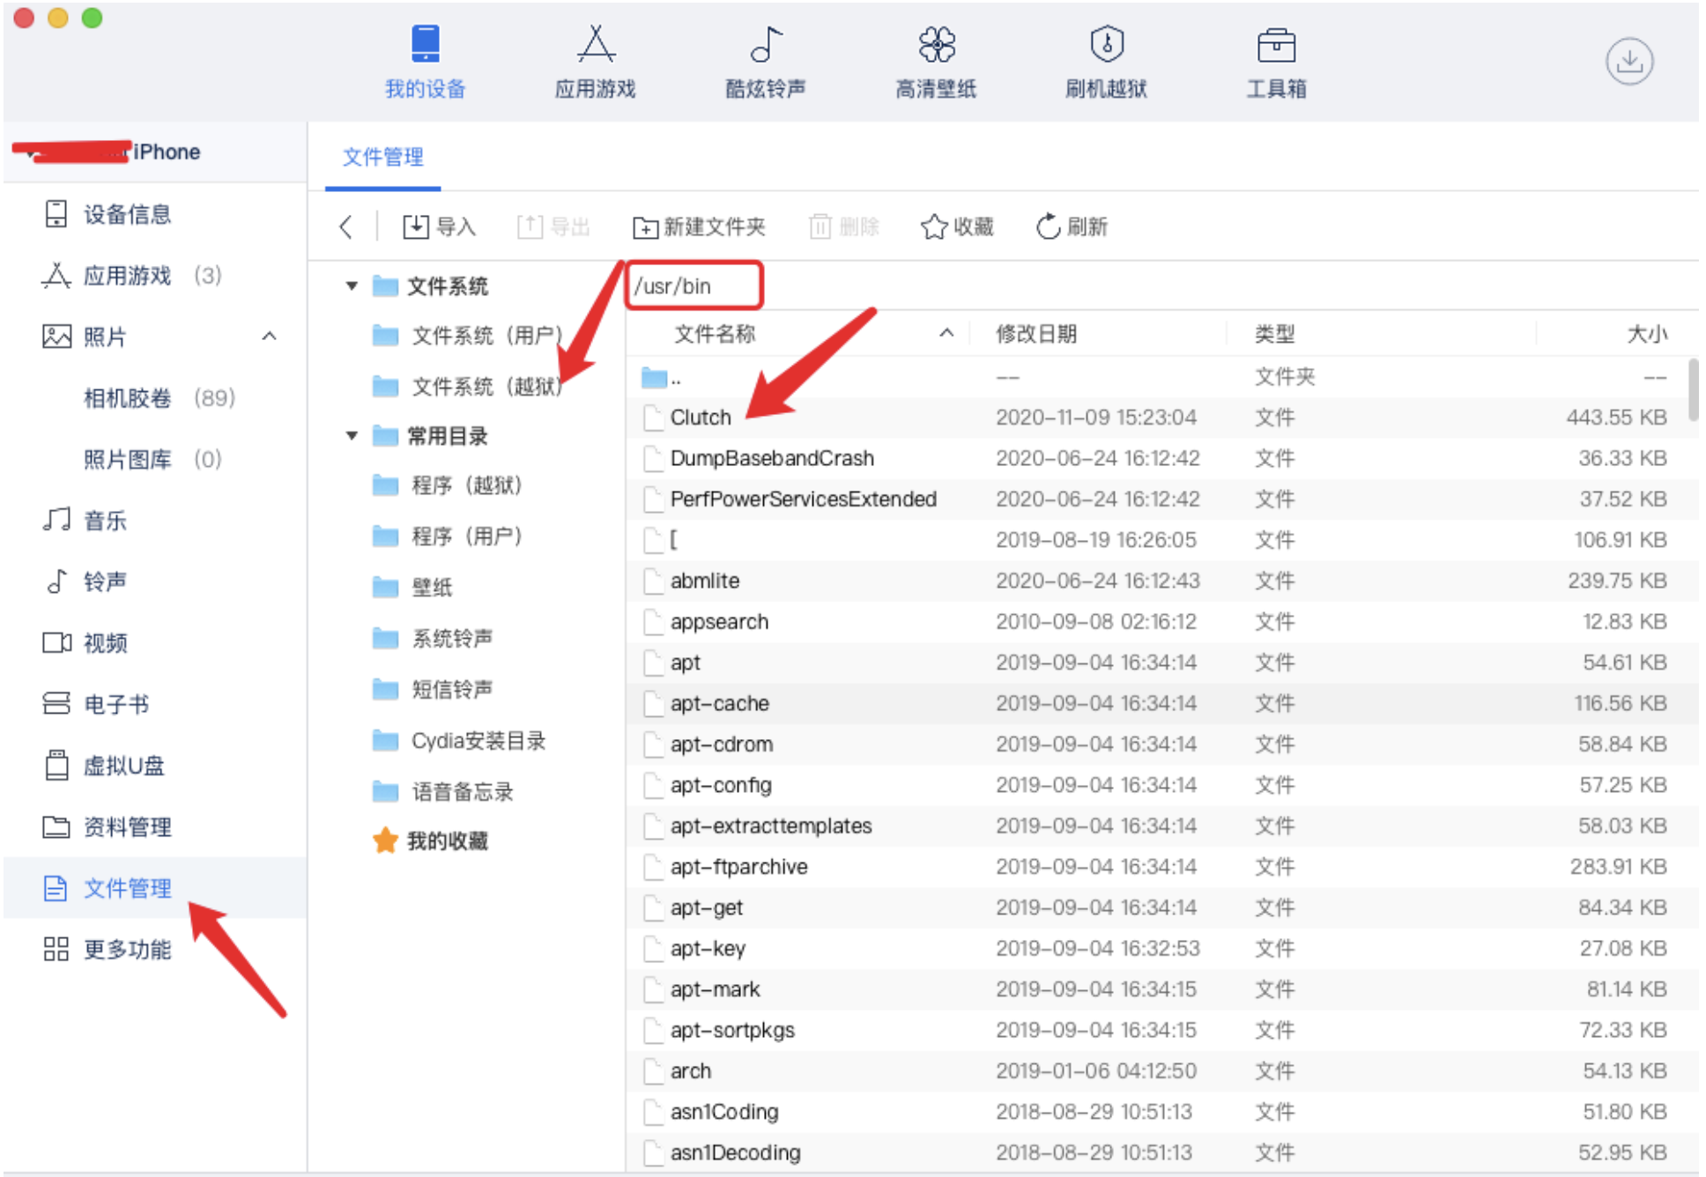This screenshot has height=1177, width=1706.
Task: Select the apt-ftparchive file
Action: [x=1158, y=867]
